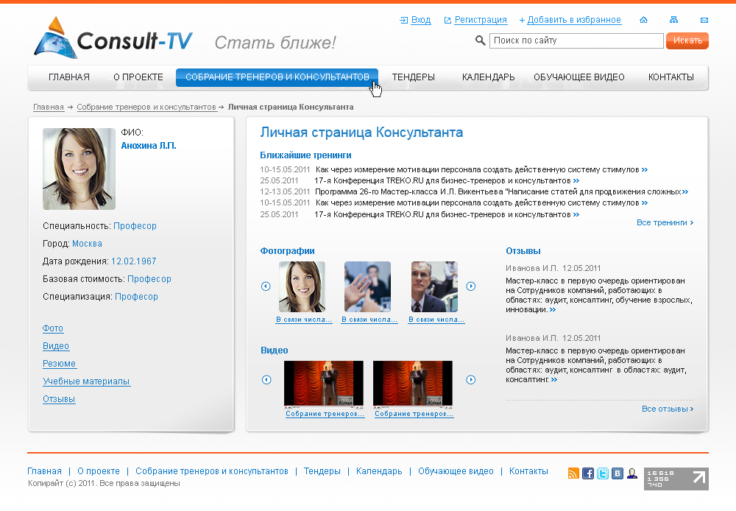736x511 pixels.
Task: Click Главная in the breadcrumb
Action: coord(49,107)
